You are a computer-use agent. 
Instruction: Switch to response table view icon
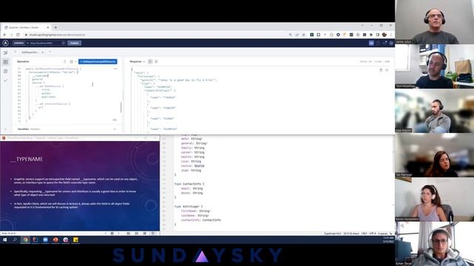tap(156, 61)
